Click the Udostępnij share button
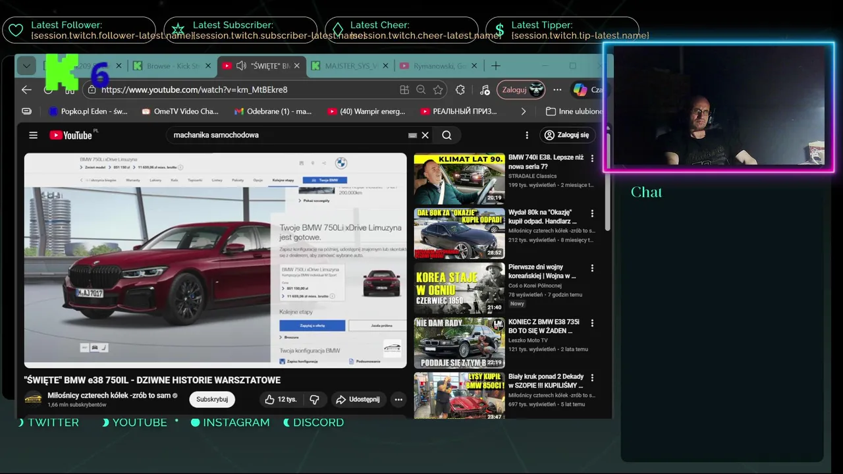 pos(358,400)
